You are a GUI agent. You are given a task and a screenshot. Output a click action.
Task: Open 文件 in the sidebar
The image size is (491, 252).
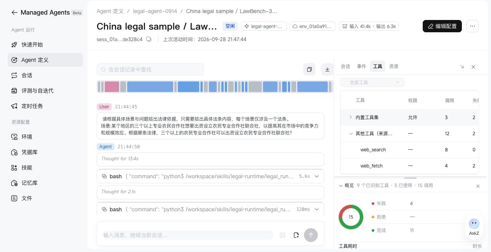click(45, 198)
